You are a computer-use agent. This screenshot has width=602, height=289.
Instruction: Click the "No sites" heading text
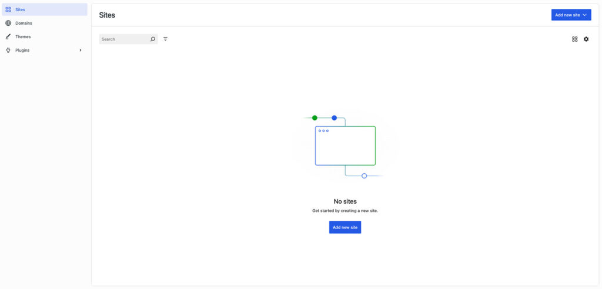point(345,201)
